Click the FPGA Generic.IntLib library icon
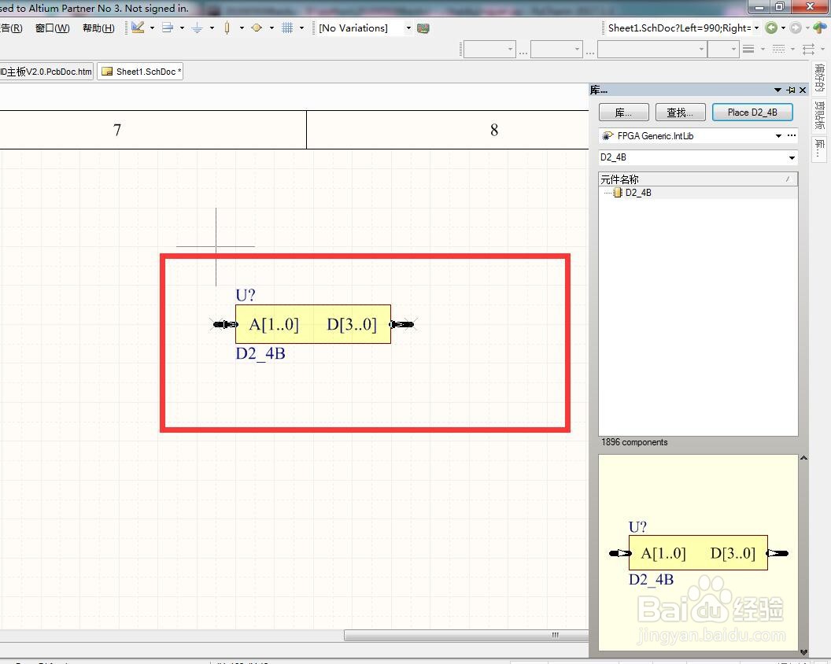The height and width of the screenshot is (664, 831). (x=608, y=135)
